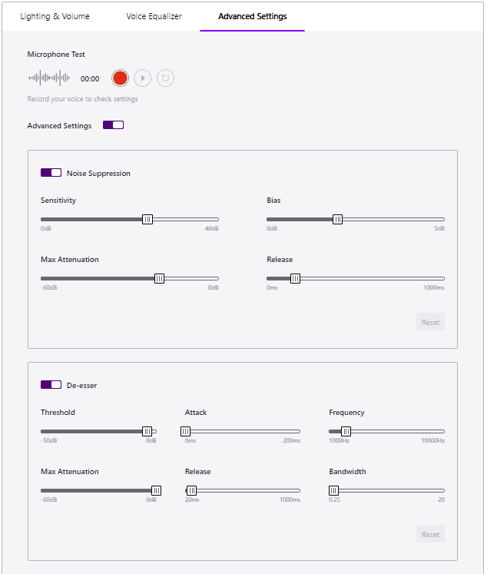
Task: Click the De-esser Threshold slider handle
Action: pos(147,431)
